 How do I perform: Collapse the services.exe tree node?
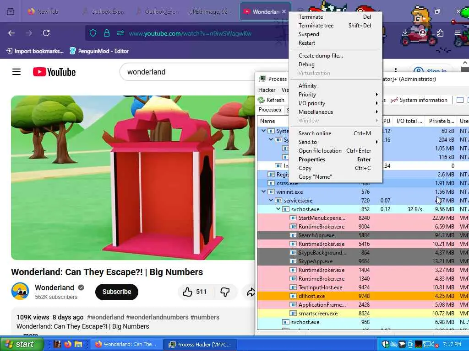[271, 200]
